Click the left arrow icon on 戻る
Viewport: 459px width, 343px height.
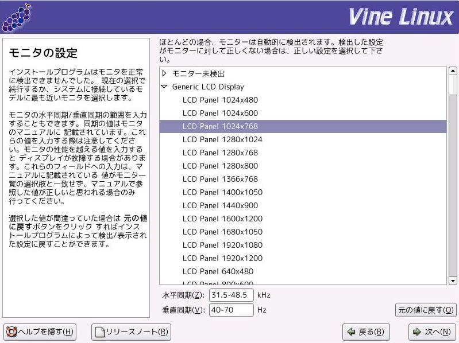pyautogui.click(x=351, y=332)
